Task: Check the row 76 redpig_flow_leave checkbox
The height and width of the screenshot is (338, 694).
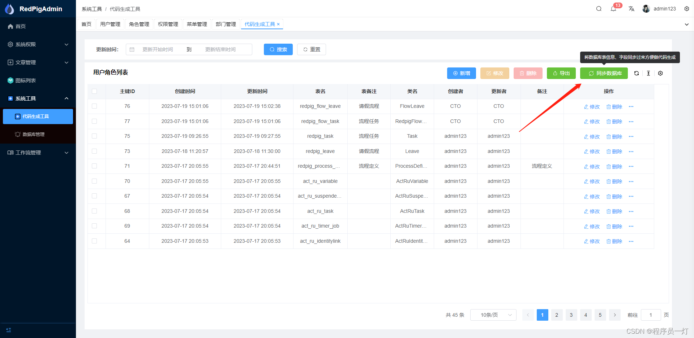Action: 94,106
